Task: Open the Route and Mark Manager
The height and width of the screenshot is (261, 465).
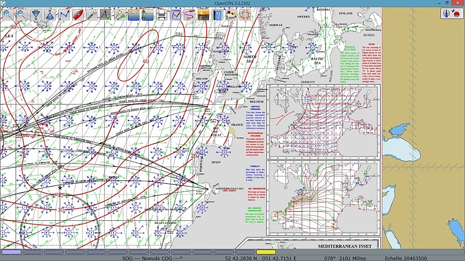Action: 175,14
